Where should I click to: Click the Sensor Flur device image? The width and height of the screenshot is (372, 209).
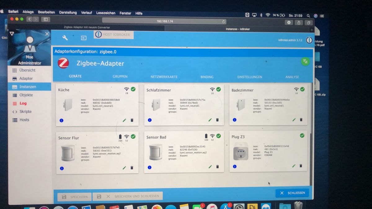68,153
